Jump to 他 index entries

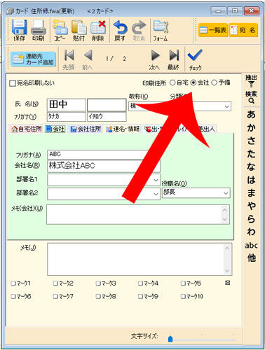click(x=251, y=258)
